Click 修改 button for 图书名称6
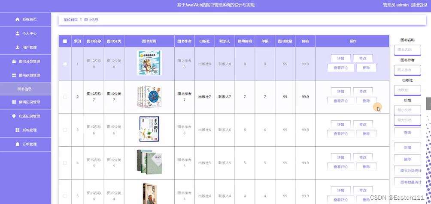 pos(363,124)
